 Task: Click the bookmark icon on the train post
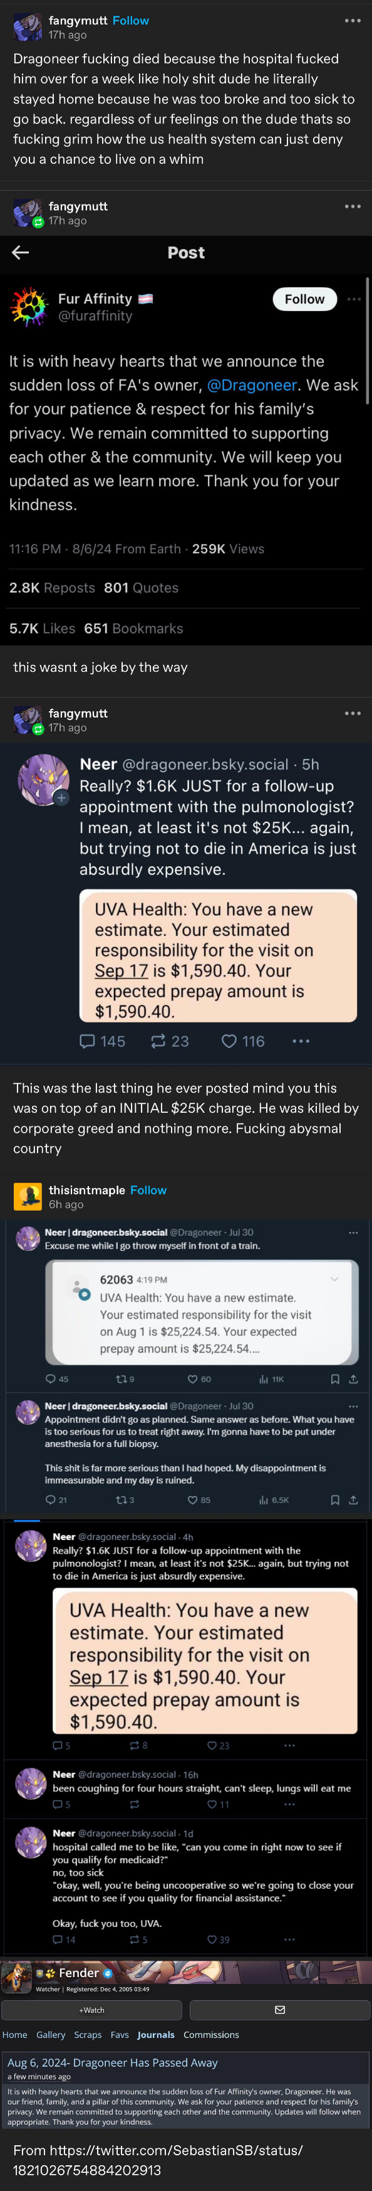337,1379
